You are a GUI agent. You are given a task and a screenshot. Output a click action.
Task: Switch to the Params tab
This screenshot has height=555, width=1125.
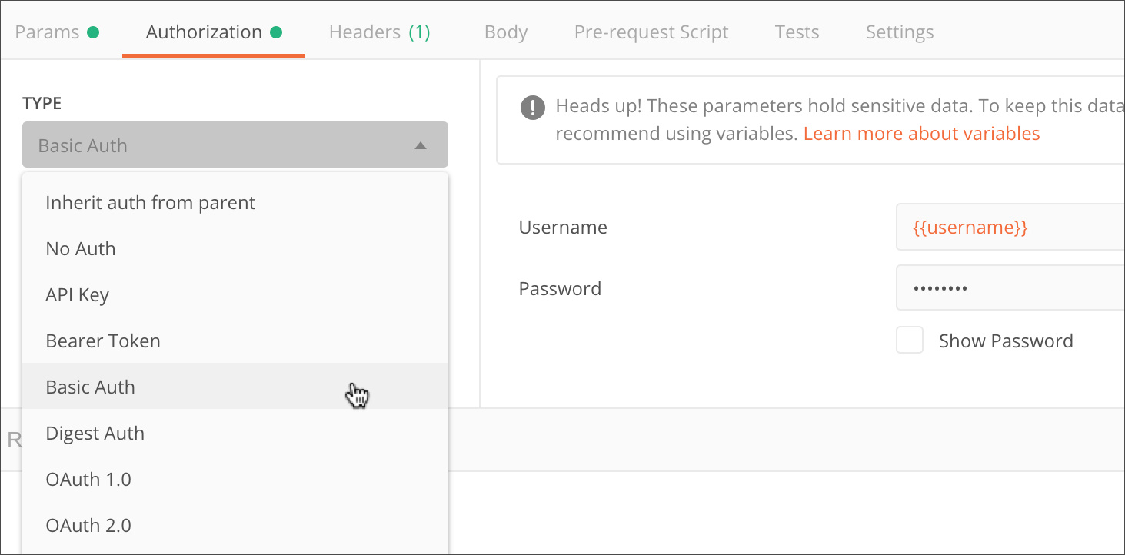(48, 32)
